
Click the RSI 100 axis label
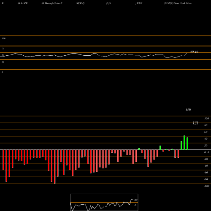(3, 38)
